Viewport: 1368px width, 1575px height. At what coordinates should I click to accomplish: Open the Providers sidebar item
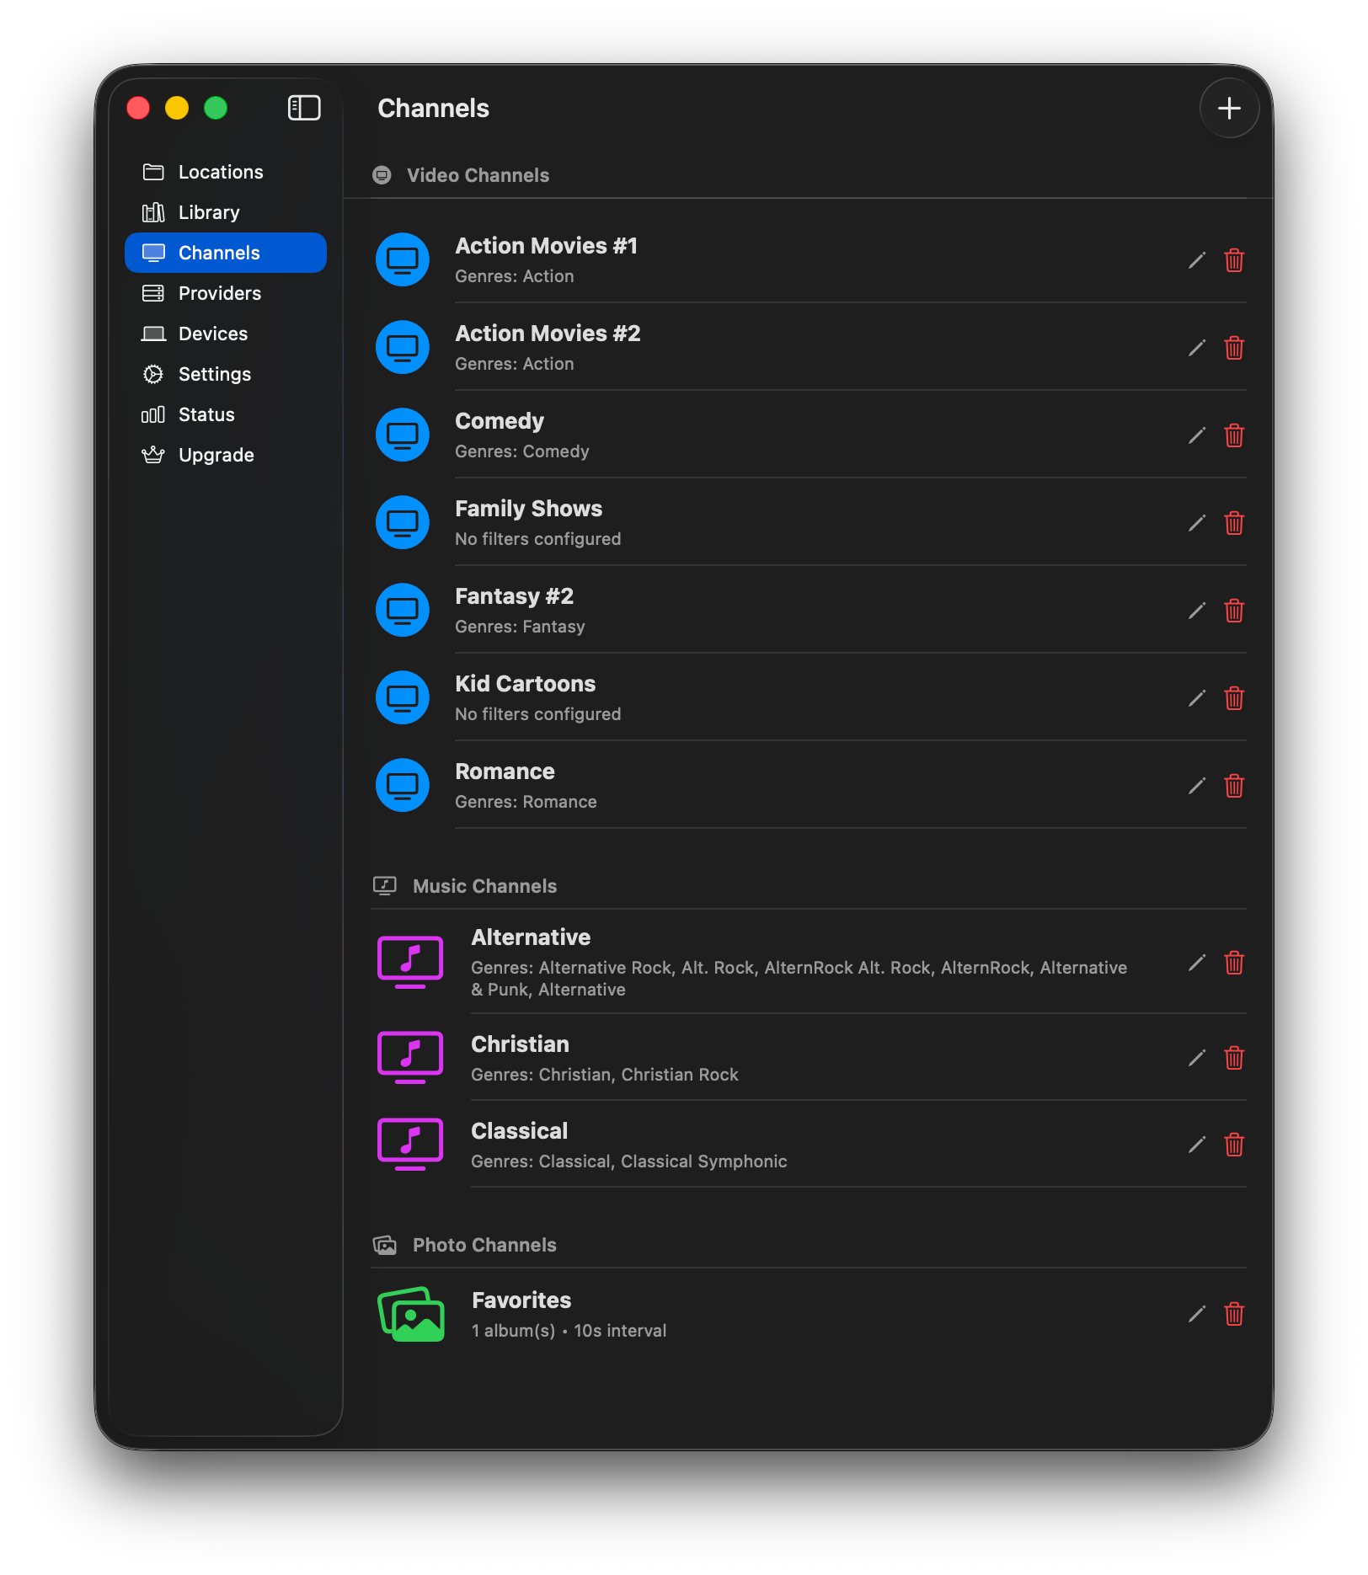220,293
